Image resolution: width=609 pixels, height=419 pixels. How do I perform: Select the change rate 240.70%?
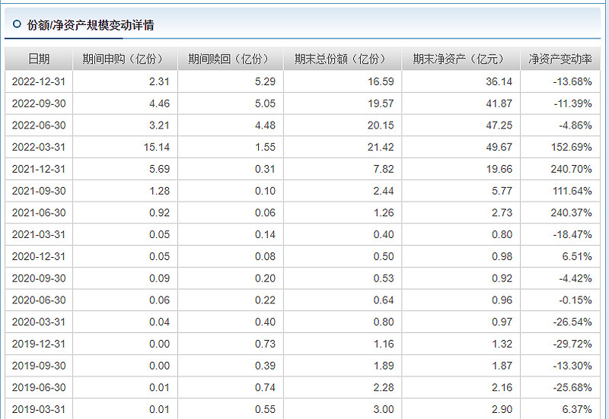point(572,169)
